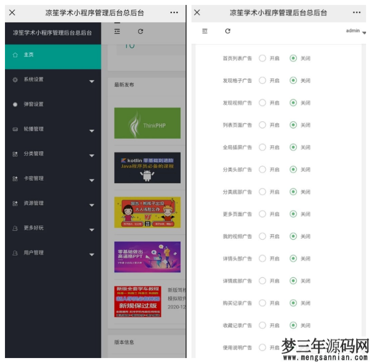371x363 pixels.
Task: Click sidebar title 凉笙学术小程序管理后台总后台
Action: click(52, 33)
